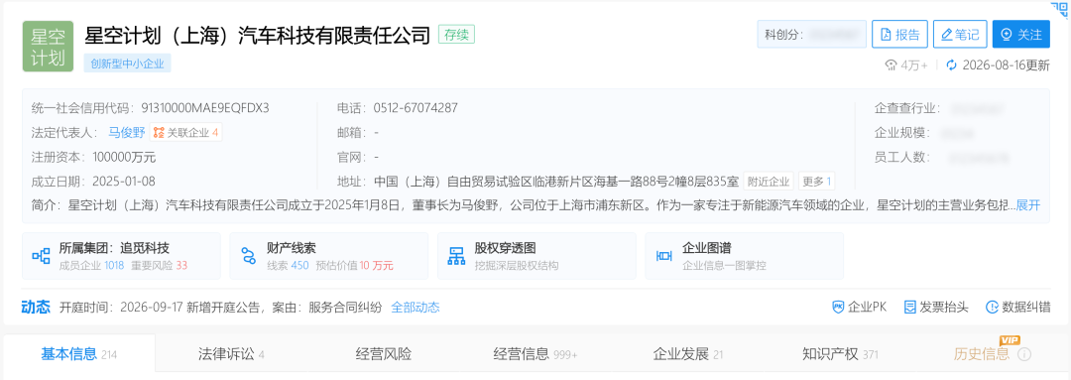
Task: Click the 开庭时间 2026-09-17 announcement text
Action: tap(221, 308)
